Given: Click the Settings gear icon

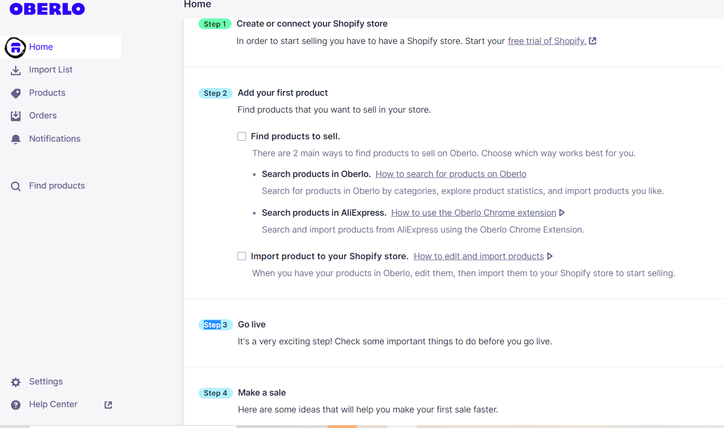Looking at the screenshot, I should coord(16,382).
